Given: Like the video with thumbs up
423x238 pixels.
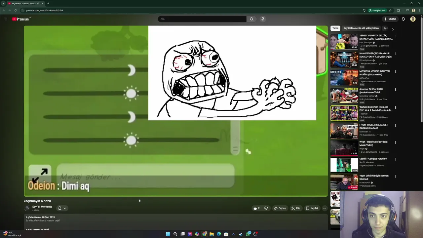Looking at the screenshot, I should (256, 208).
